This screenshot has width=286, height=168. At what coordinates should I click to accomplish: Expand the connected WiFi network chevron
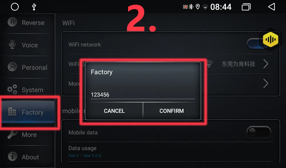266,64
